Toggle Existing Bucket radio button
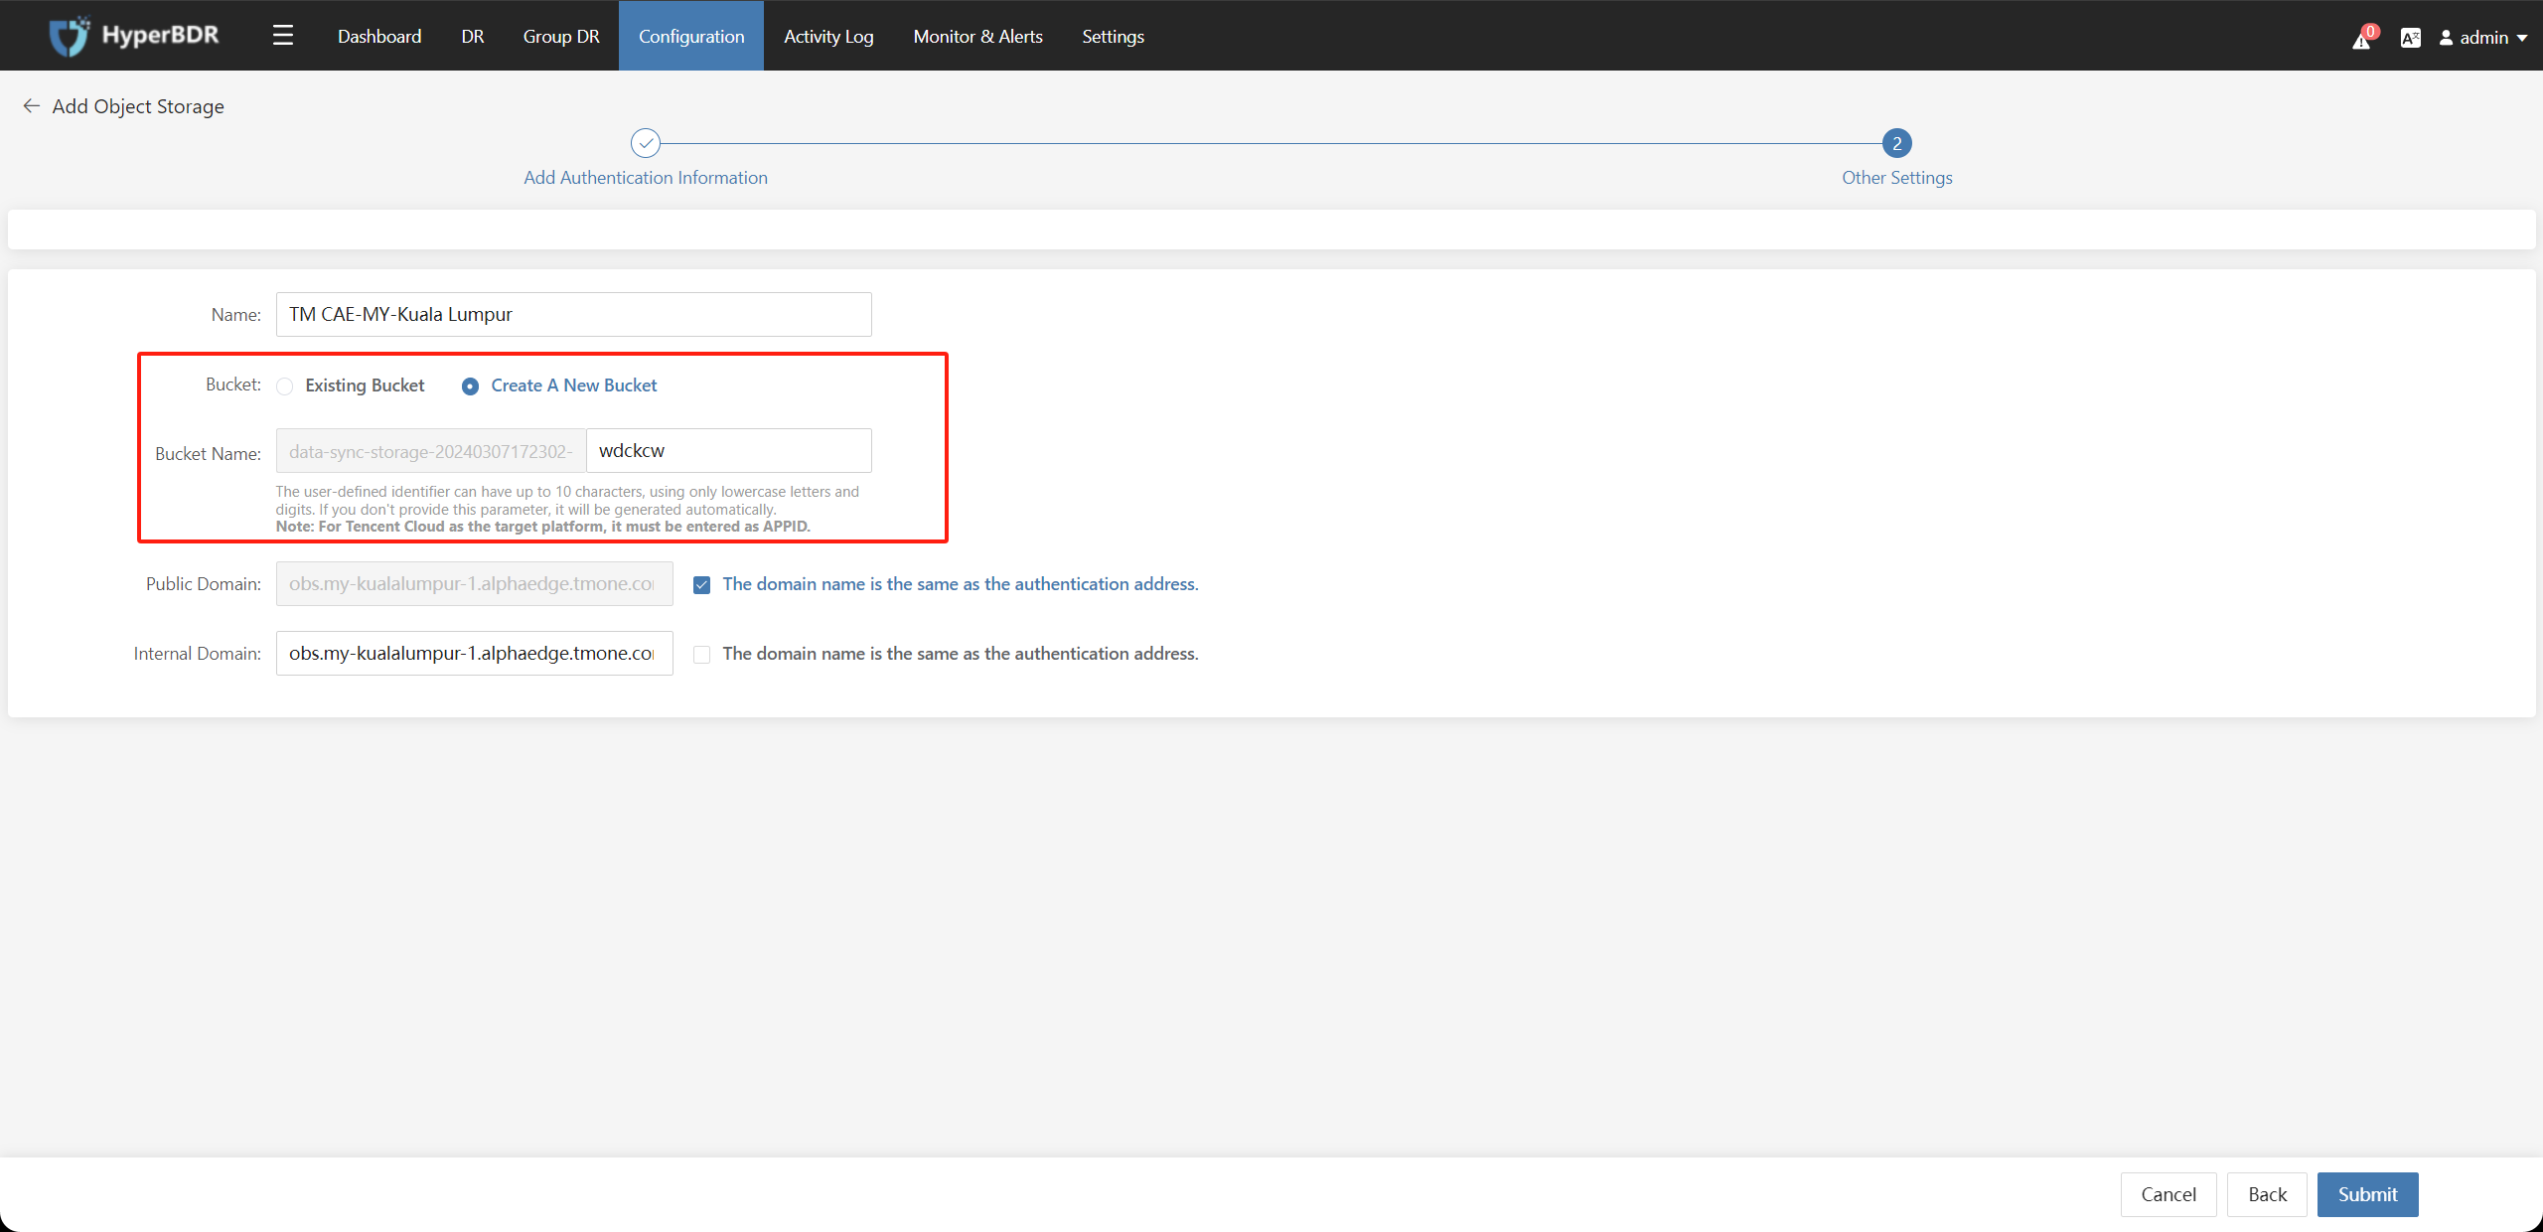2543x1232 pixels. 285,385
